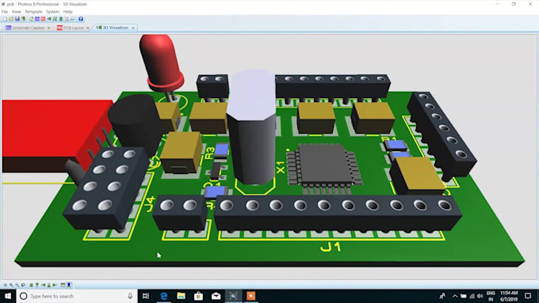The image size is (539, 303).
Task: Click the orange recorder taskbar icon
Action: tap(251, 296)
